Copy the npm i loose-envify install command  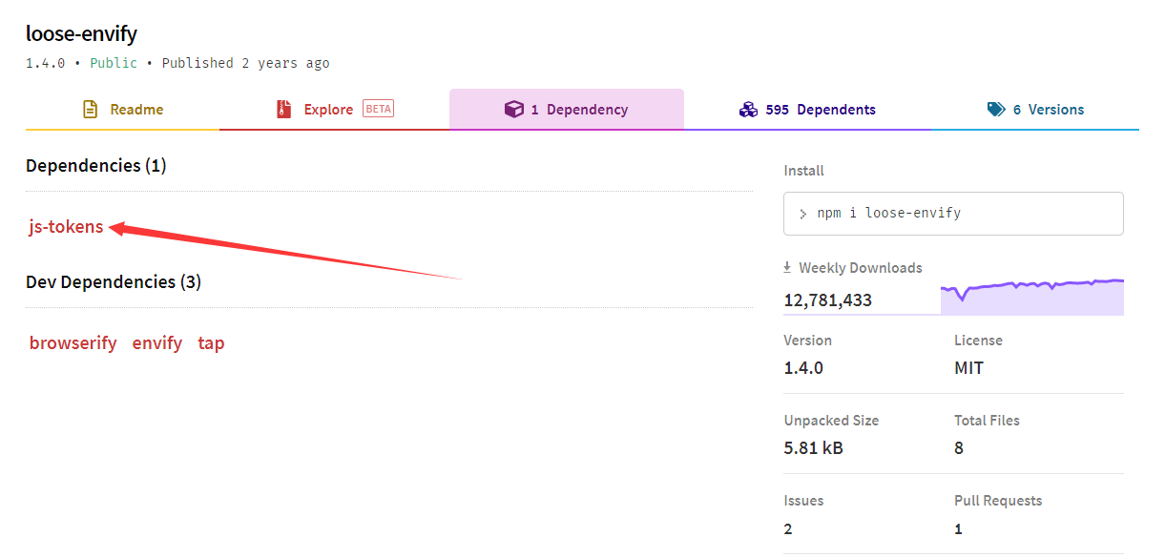[x=953, y=213]
